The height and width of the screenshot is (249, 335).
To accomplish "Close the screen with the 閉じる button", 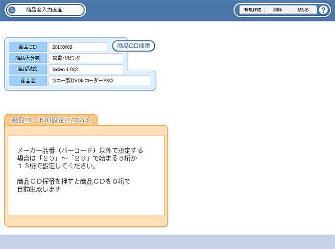I will point(303,10).
